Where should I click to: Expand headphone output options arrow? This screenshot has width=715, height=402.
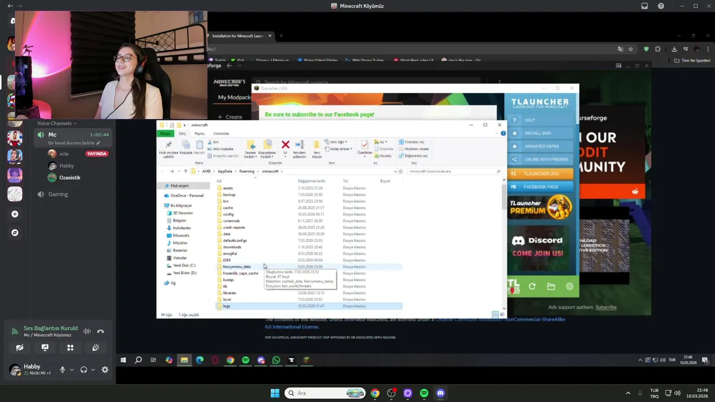click(x=93, y=370)
